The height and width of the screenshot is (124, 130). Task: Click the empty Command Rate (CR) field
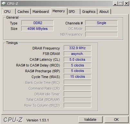tap(78, 88)
